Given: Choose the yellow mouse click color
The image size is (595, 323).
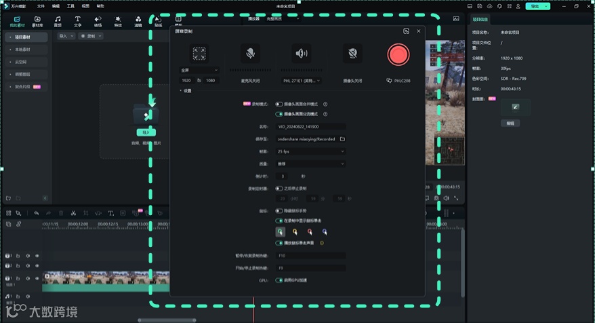Looking at the screenshot, I should pyautogui.click(x=295, y=231).
